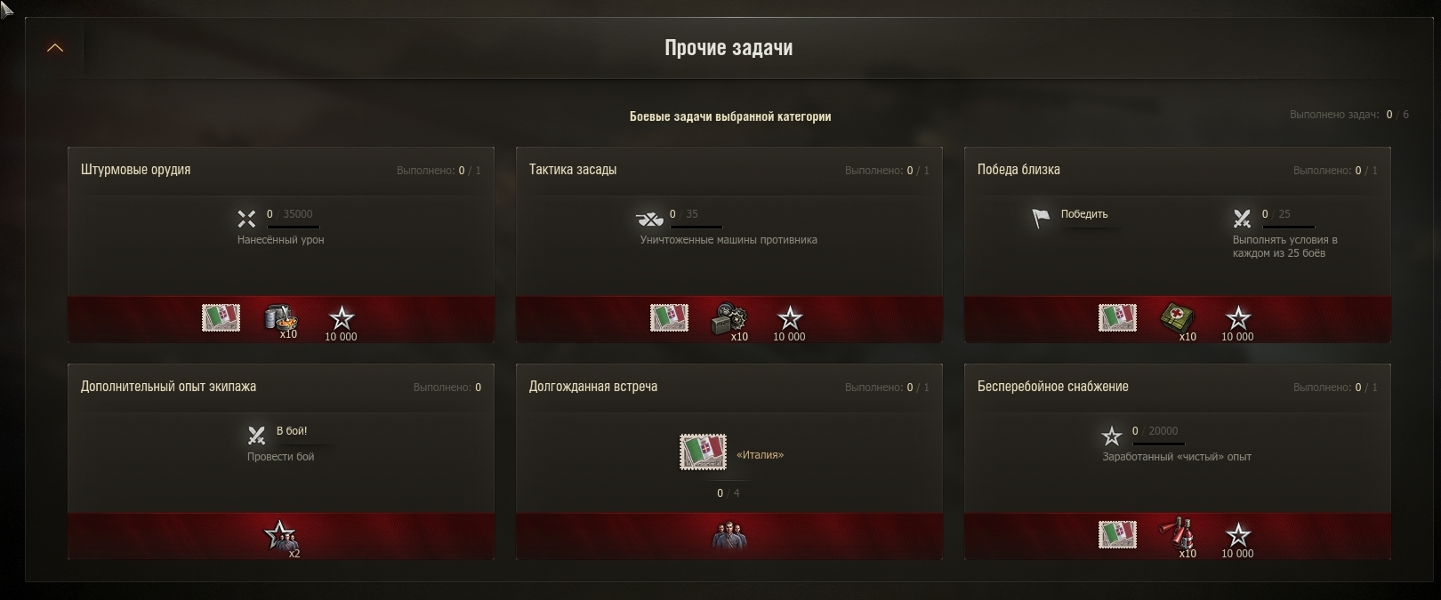The width and height of the screenshot is (1441, 600).
Task: Click the Победить flag icon
Action: tap(1041, 218)
